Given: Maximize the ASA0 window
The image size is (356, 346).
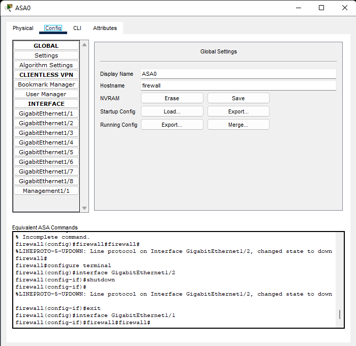Looking at the screenshot, I should 321,8.
